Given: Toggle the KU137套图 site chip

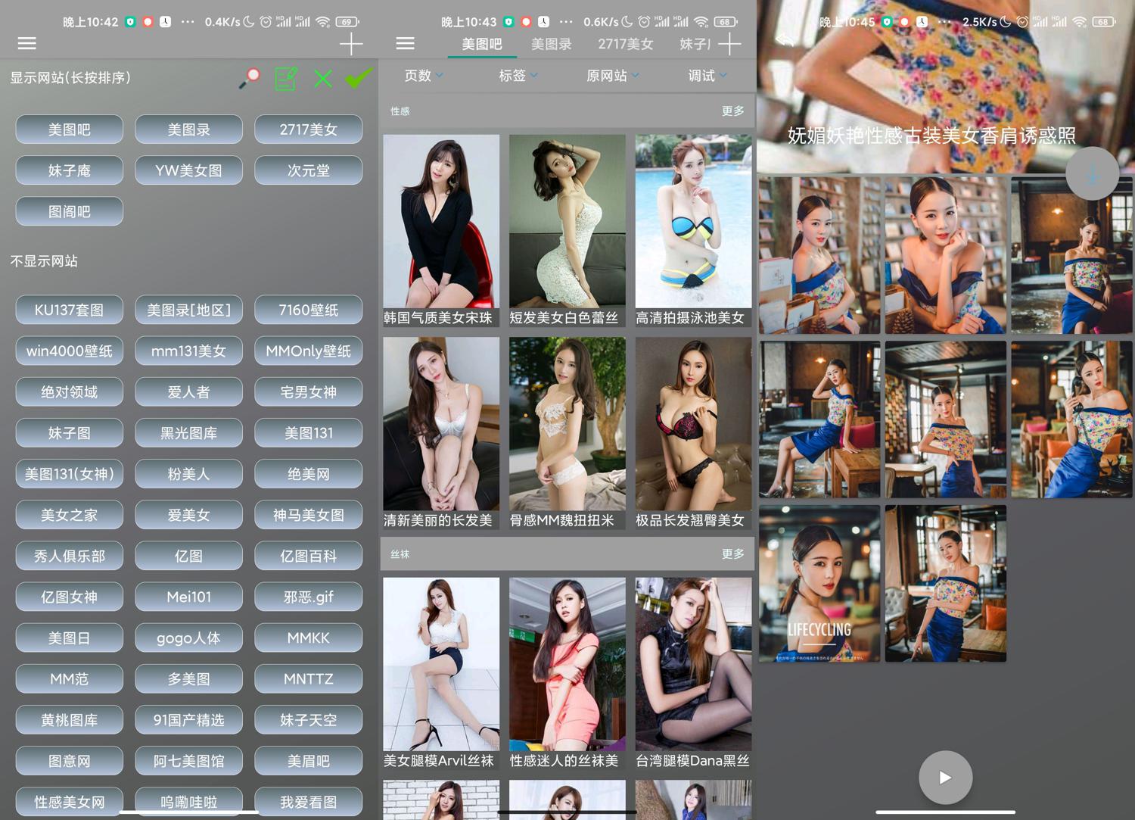Looking at the screenshot, I should 70,310.
